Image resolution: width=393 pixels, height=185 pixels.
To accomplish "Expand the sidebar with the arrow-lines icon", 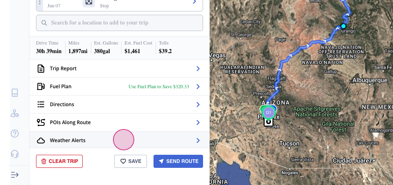I will click(x=15, y=175).
